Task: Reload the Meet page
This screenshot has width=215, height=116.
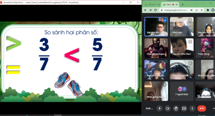Action: click(x=155, y=10)
